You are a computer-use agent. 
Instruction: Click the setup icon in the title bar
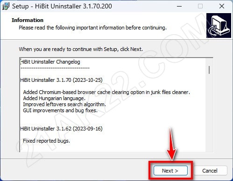coord(6,6)
